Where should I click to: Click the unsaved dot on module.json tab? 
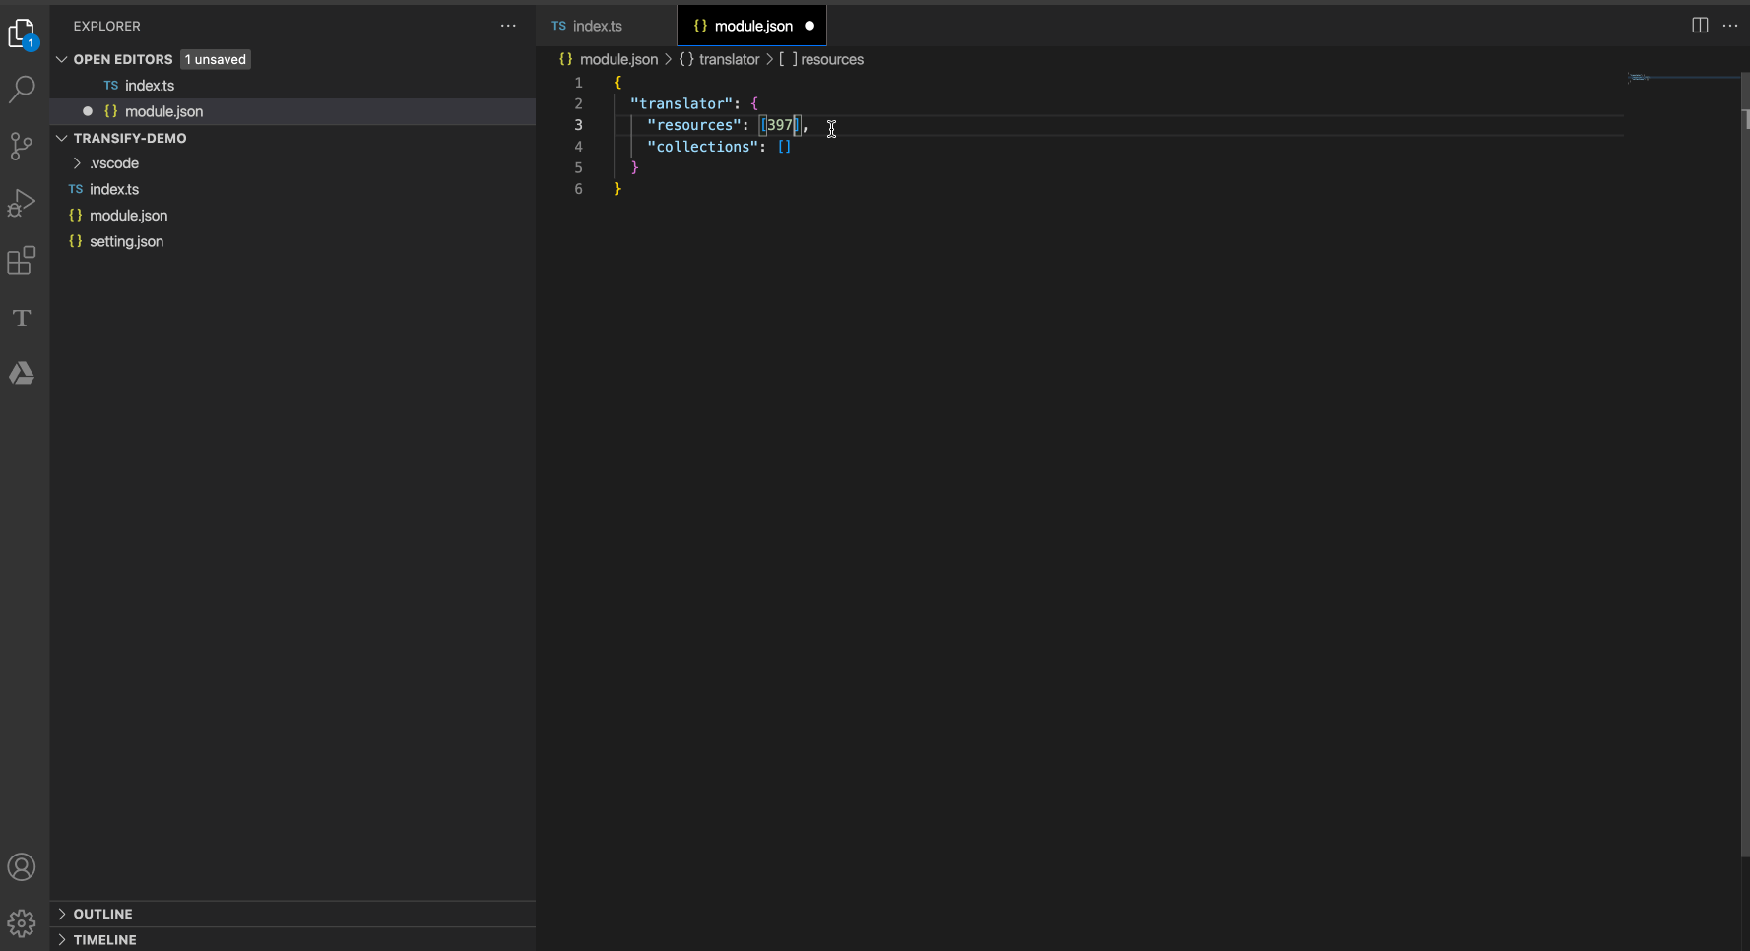point(810,26)
